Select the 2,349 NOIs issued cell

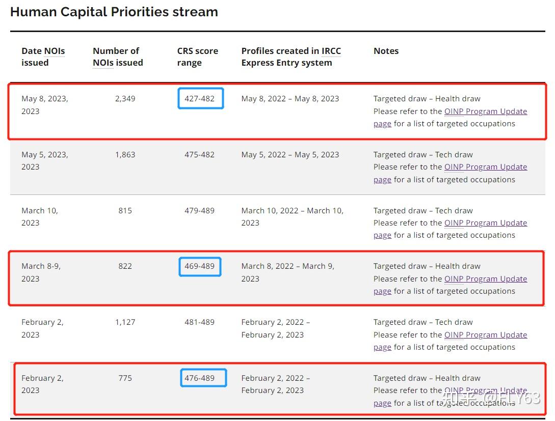click(x=125, y=99)
